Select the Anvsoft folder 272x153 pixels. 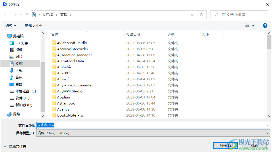click(61, 79)
